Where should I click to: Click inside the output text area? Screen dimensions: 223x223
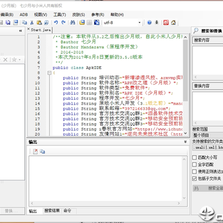[x=105, y=178]
